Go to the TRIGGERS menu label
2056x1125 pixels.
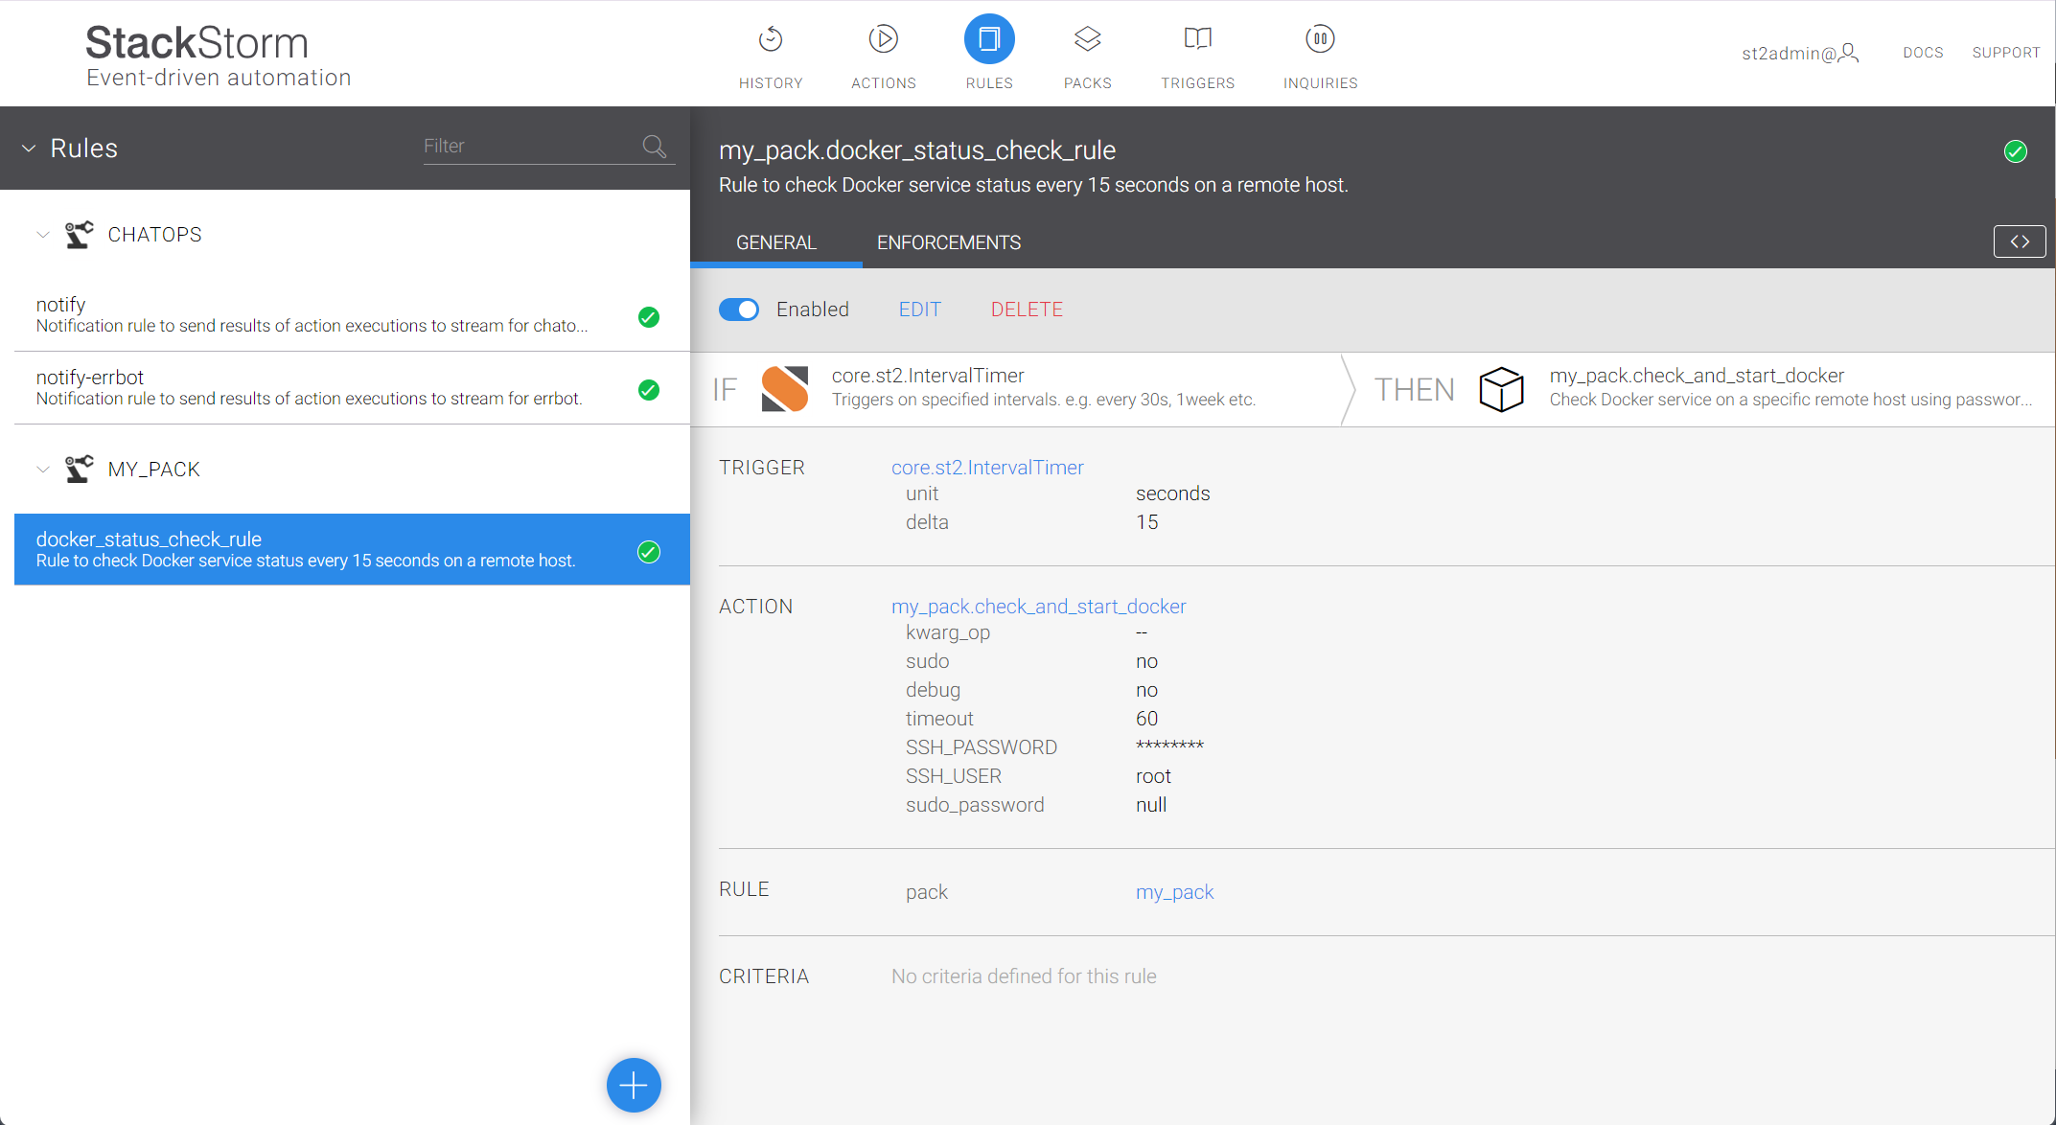pyautogui.click(x=1198, y=83)
